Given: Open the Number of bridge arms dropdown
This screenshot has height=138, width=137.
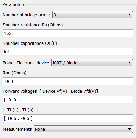Looking at the screenshot, I should click(92, 15).
